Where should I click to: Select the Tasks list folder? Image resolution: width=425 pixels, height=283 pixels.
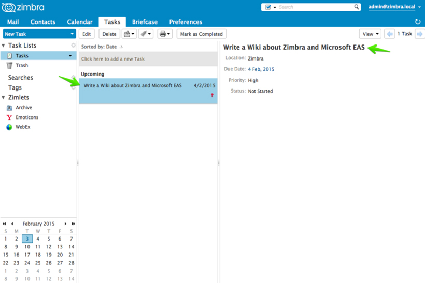tap(38, 56)
